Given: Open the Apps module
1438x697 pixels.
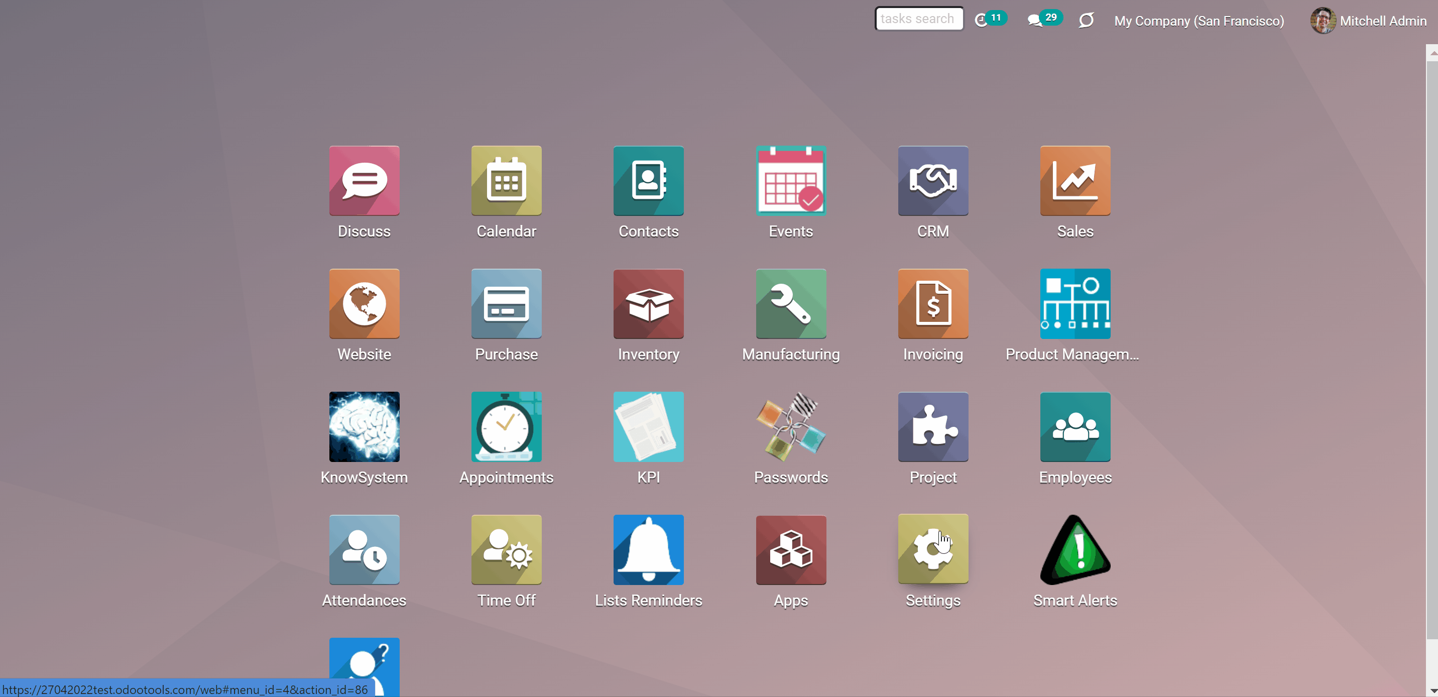Looking at the screenshot, I should click(x=790, y=549).
